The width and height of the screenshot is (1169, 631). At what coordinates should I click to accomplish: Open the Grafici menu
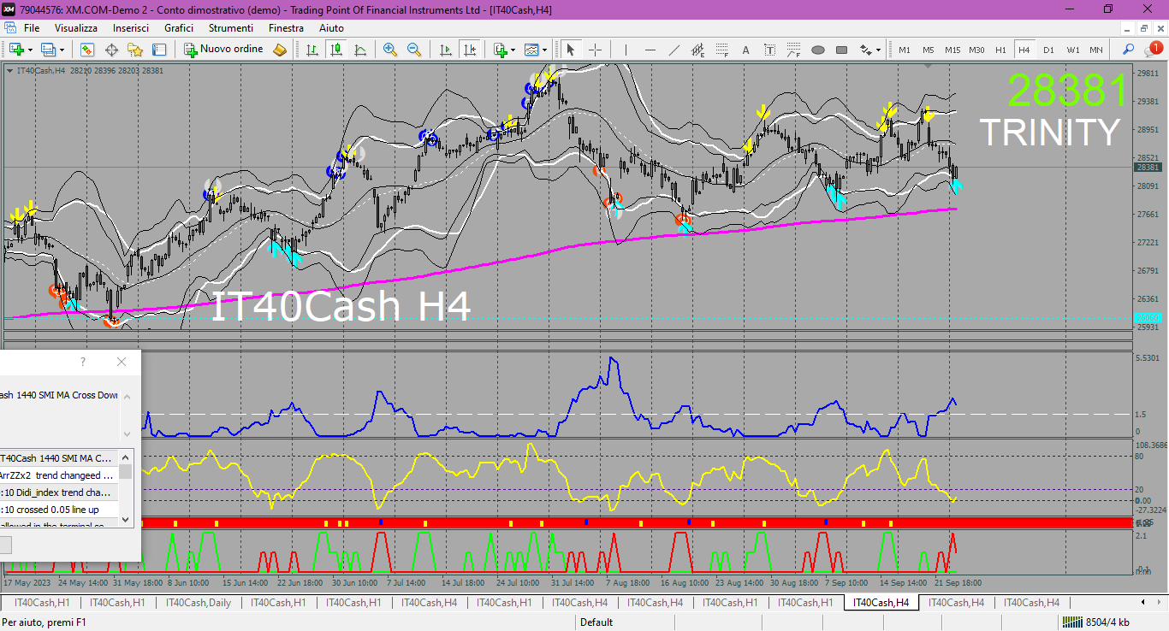click(179, 28)
